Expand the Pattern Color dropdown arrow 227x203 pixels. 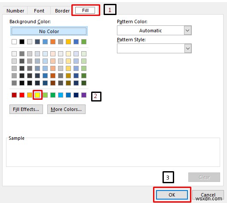point(187,31)
